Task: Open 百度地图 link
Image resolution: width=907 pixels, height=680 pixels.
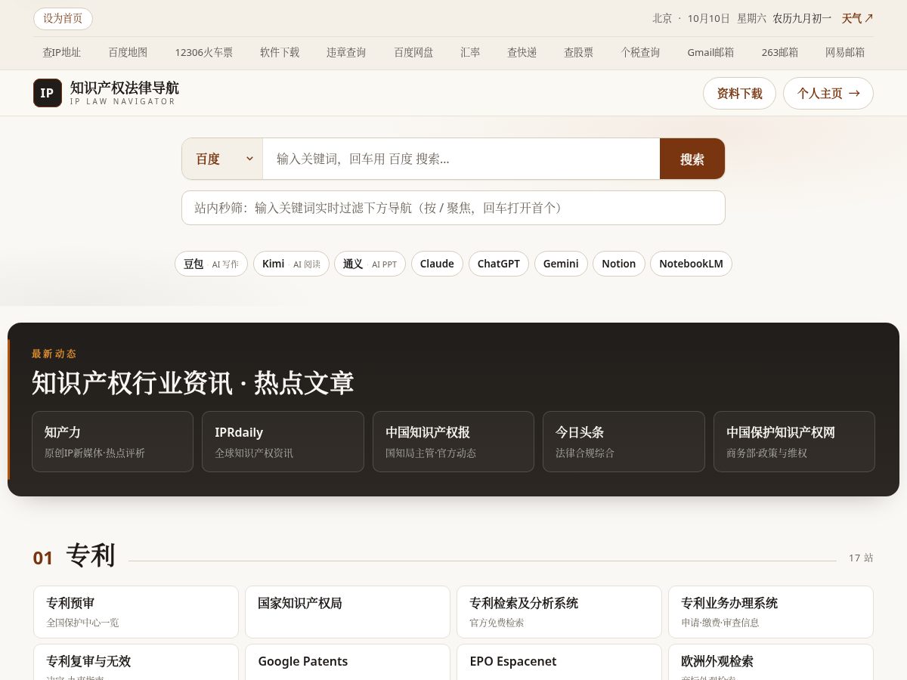Action: point(128,52)
